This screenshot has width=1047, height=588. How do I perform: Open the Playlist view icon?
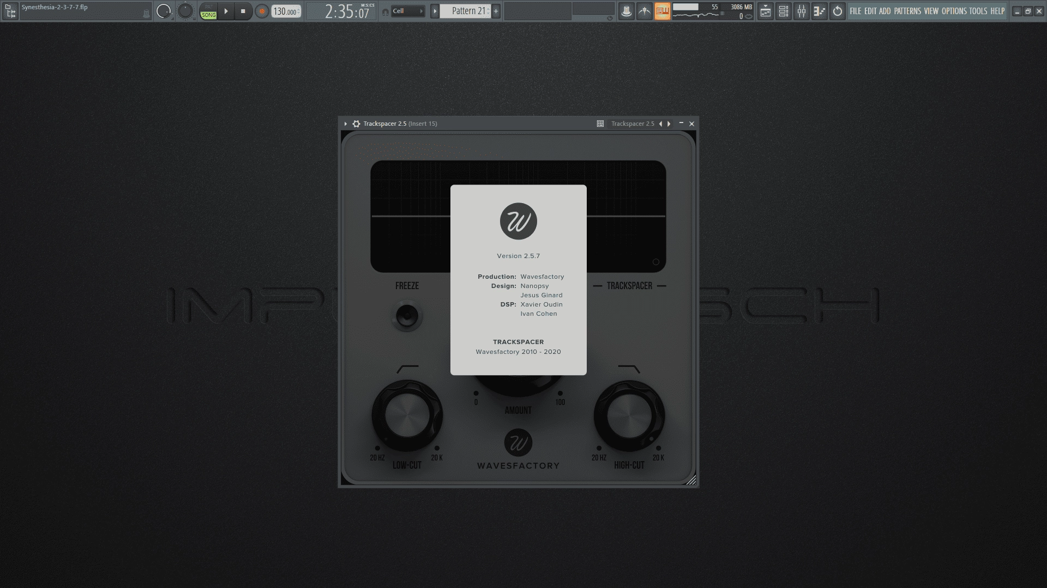766,11
